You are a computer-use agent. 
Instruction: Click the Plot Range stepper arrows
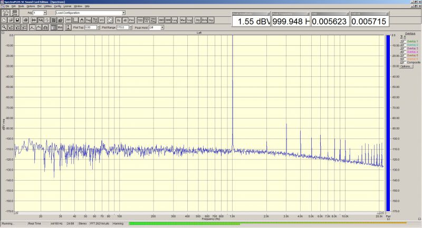[x=130, y=27]
